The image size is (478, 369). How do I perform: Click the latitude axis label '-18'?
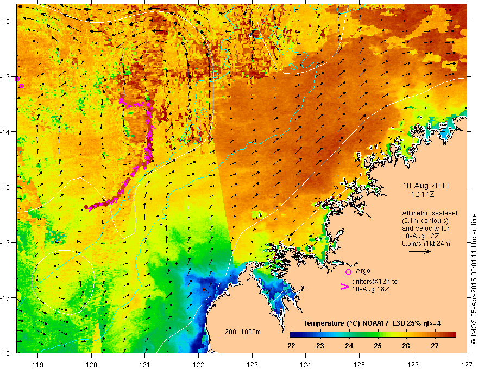[x=6, y=353]
